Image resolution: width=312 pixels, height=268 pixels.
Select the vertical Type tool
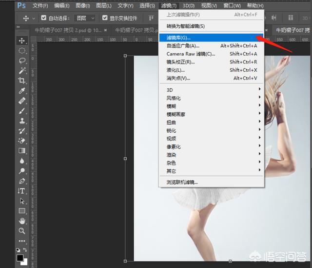coord(22,191)
